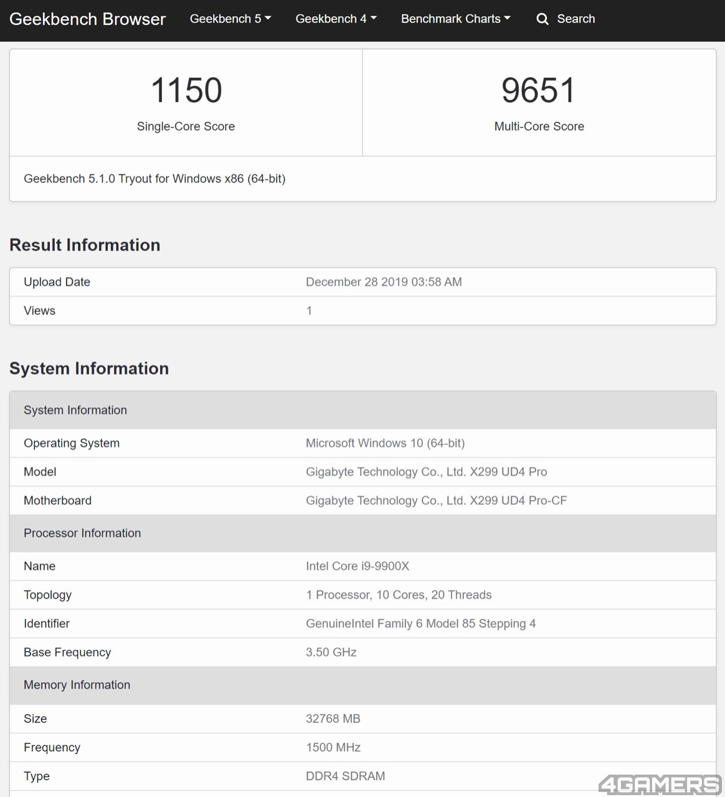Click the Upload Date label
Viewport: 725px width, 797px height.
pyautogui.click(x=57, y=282)
